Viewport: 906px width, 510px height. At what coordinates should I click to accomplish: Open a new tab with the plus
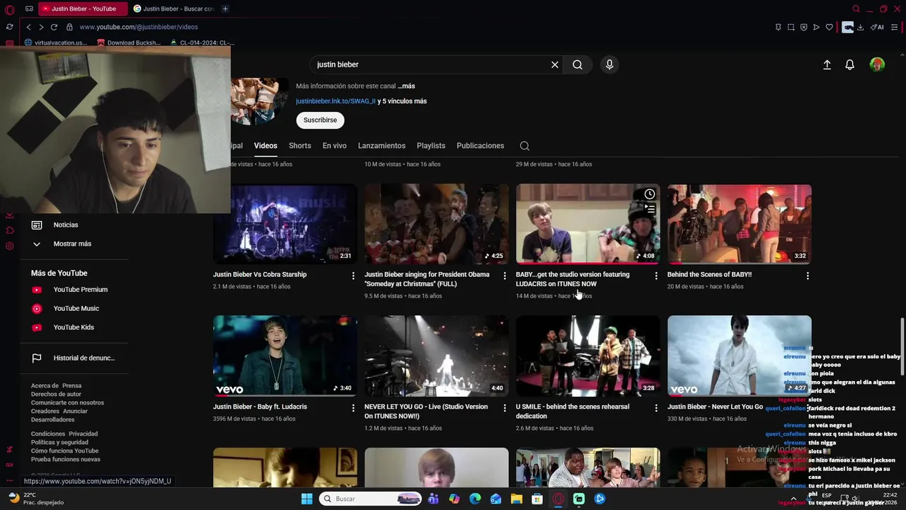pos(225,8)
